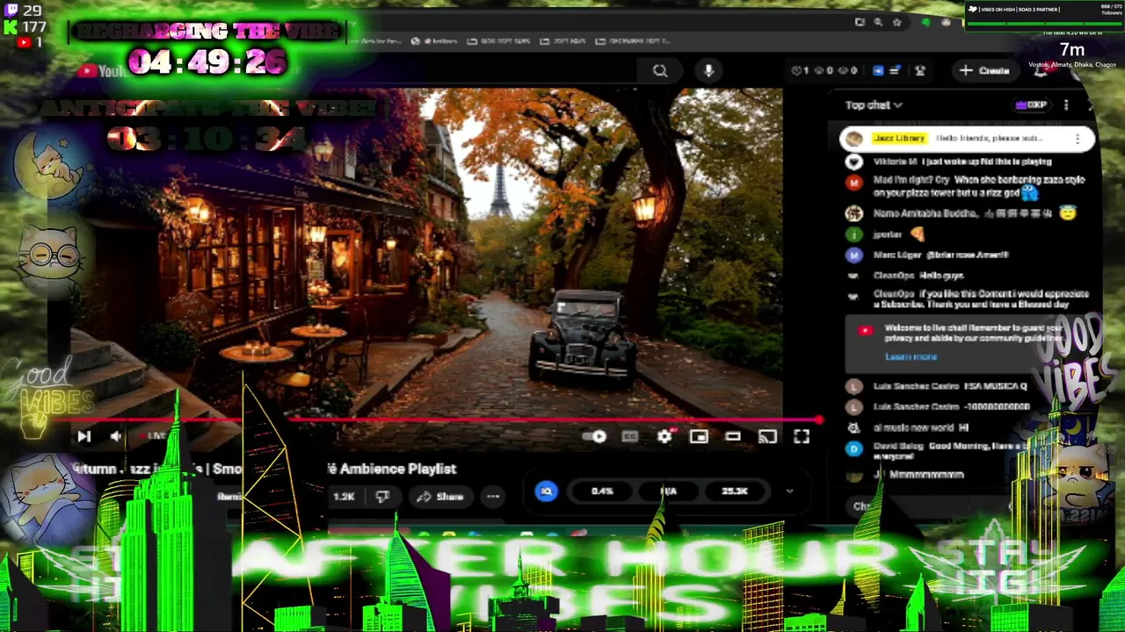The image size is (1125, 632).
Task: Click trophy icon beside Create button
Action: coord(920,71)
